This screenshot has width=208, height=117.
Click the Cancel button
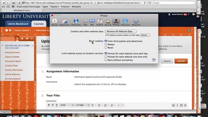point(167,61)
